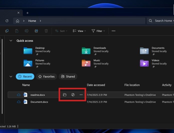Image resolution: width=174 pixels, height=133 pixels.
Task: Open more options on readme.docx row
Action: coord(81,95)
